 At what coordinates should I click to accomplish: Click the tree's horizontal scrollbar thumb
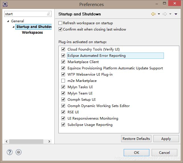pos(26,141)
